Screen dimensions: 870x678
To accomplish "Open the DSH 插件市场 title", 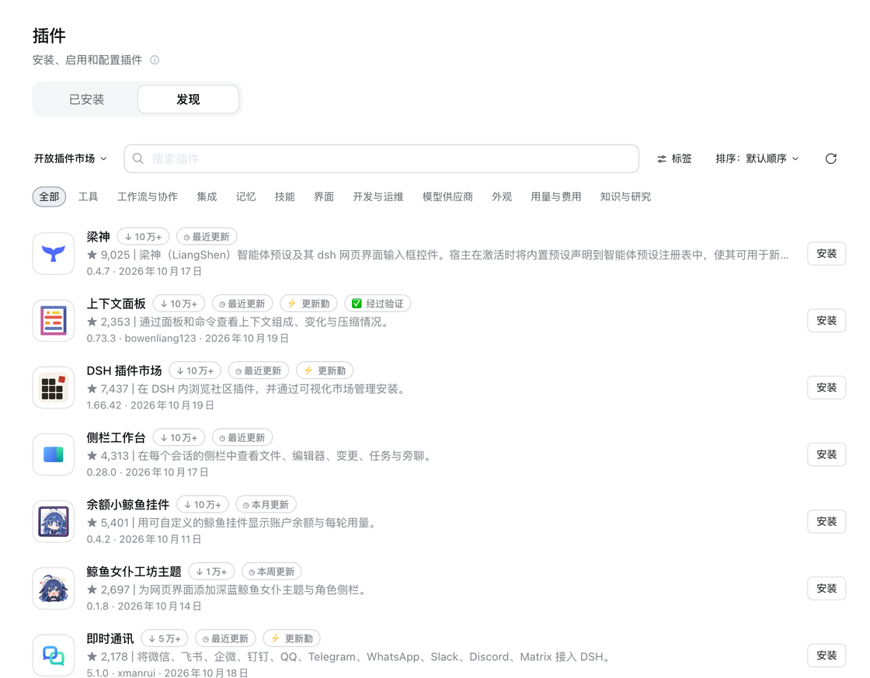I will click(x=124, y=370).
